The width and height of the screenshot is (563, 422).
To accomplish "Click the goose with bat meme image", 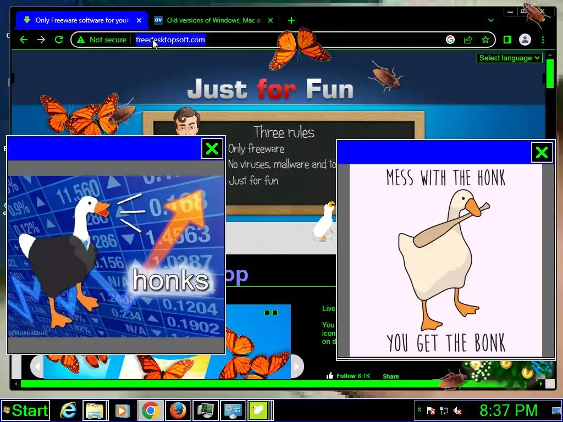I will coord(445,260).
